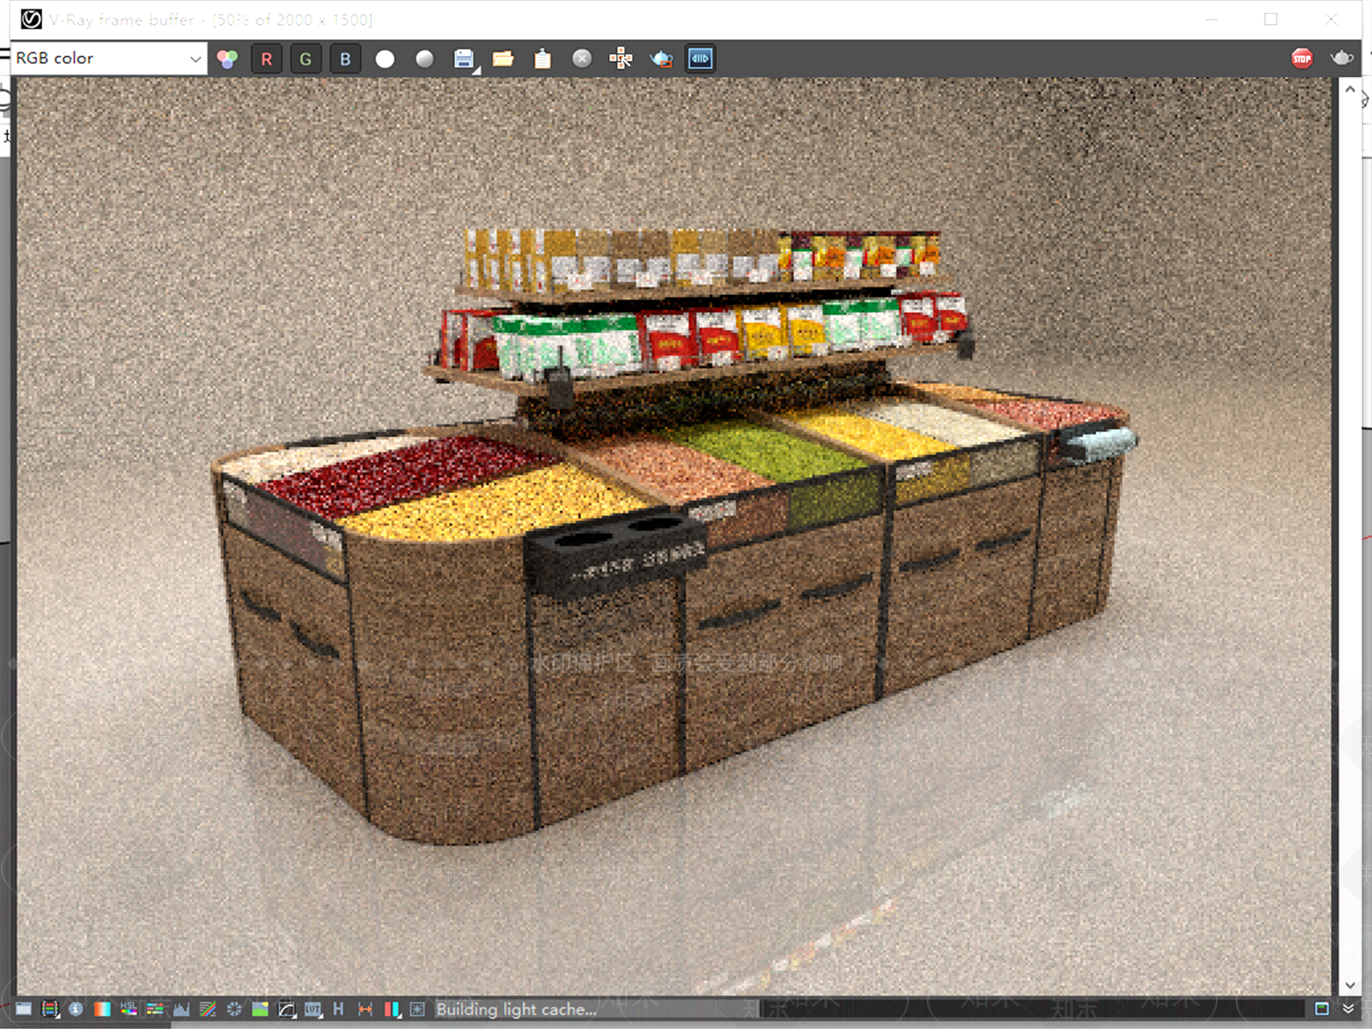Image resolution: width=1372 pixels, height=1029 pixels.
Task: Maximize the V-Ray frame buffer window
Action: (x=1271, y=19)
